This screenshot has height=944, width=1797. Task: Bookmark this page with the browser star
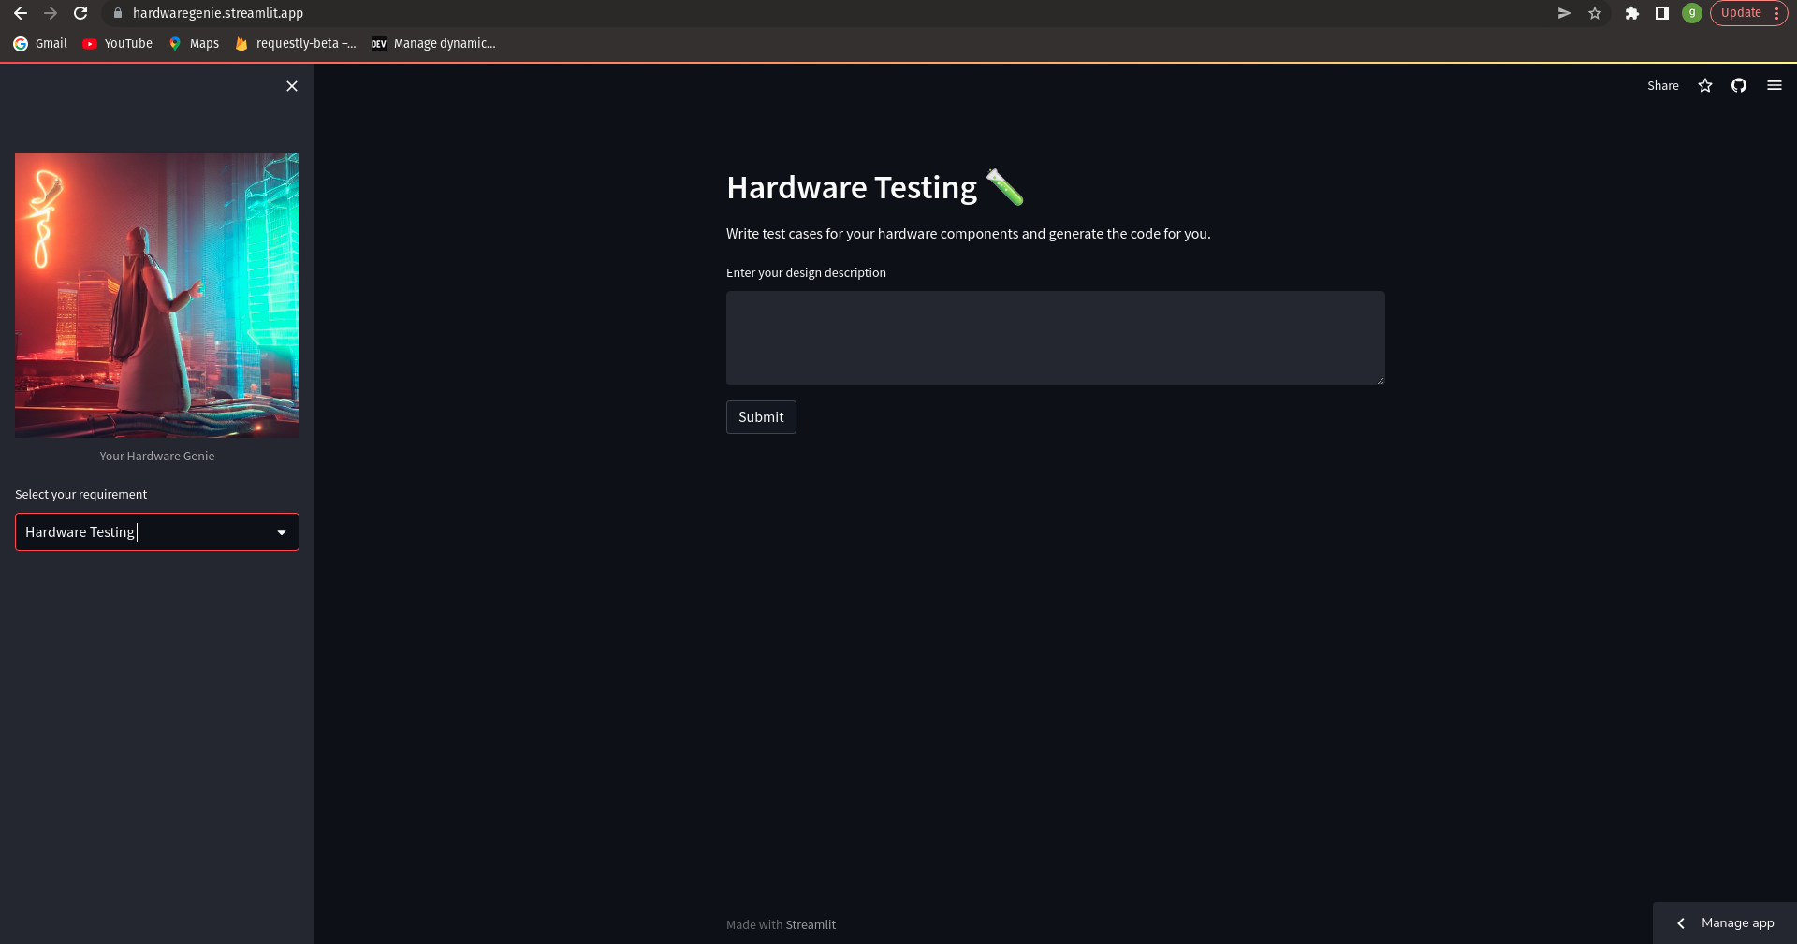point(1595,13)
